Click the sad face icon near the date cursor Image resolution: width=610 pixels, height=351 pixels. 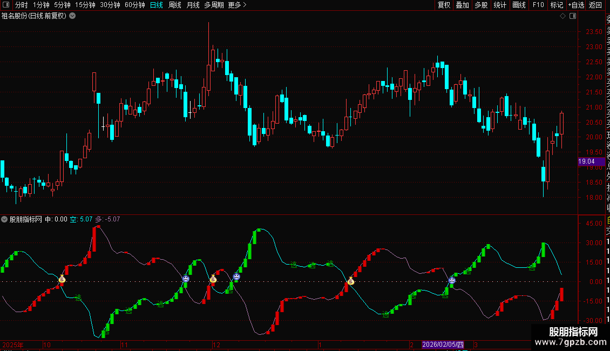tap(452, 280)
